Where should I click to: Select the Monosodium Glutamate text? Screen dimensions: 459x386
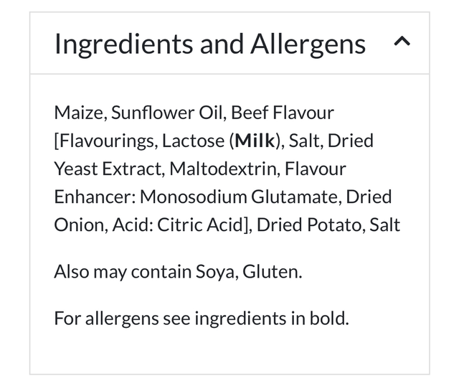coord(265,197)
